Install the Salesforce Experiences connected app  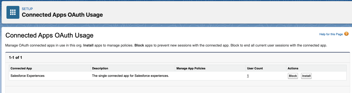pos(306,76)
